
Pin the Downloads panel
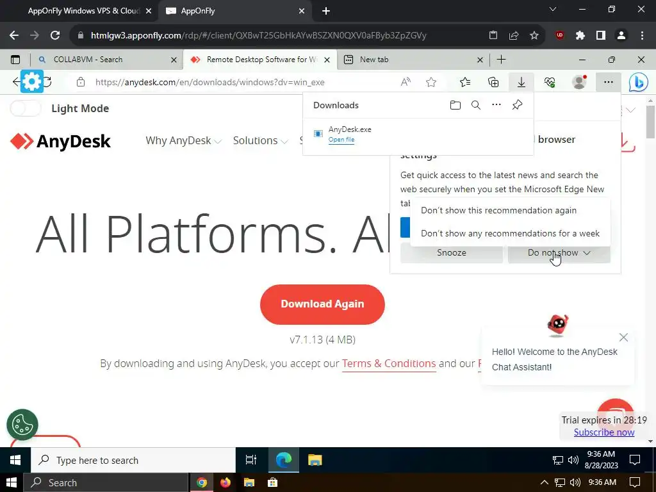(517, 105)
